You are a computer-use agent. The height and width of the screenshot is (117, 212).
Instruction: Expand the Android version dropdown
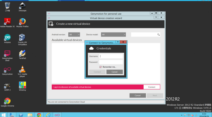[74, 35]
